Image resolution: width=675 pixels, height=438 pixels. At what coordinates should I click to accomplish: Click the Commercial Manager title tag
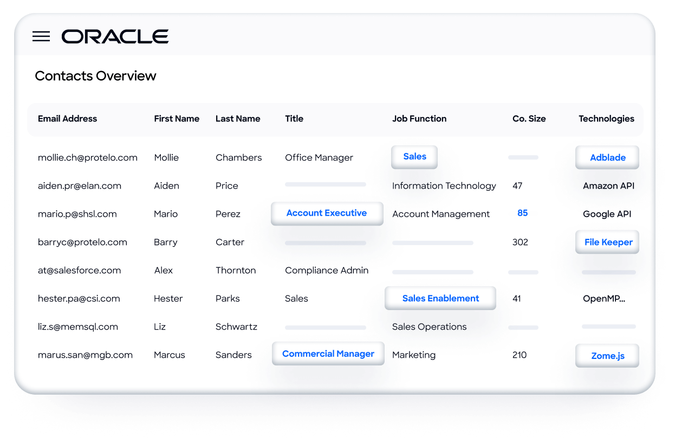pyautogui.click(x=328, y=353)
